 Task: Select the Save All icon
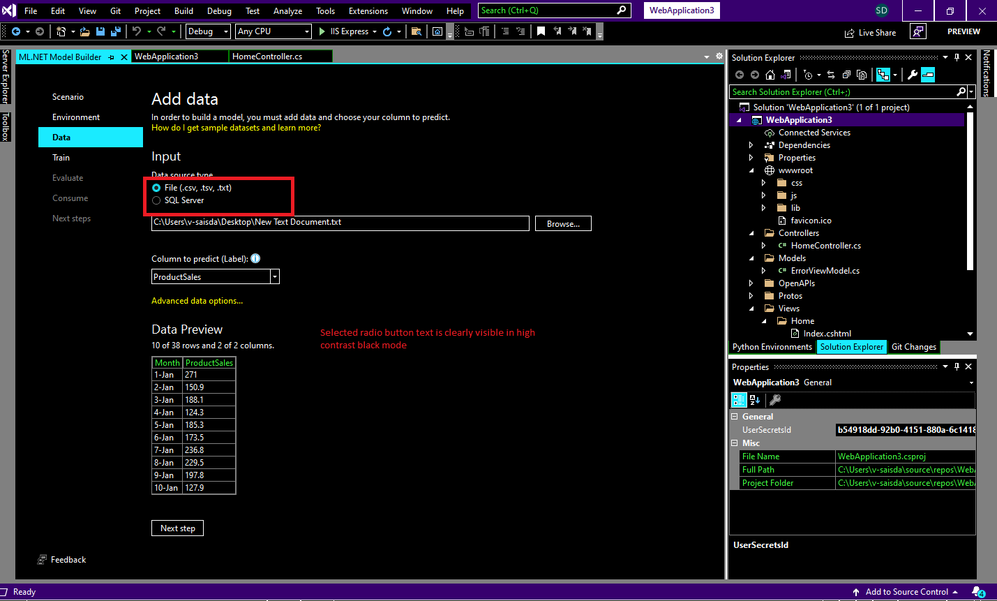click(117, 31)
